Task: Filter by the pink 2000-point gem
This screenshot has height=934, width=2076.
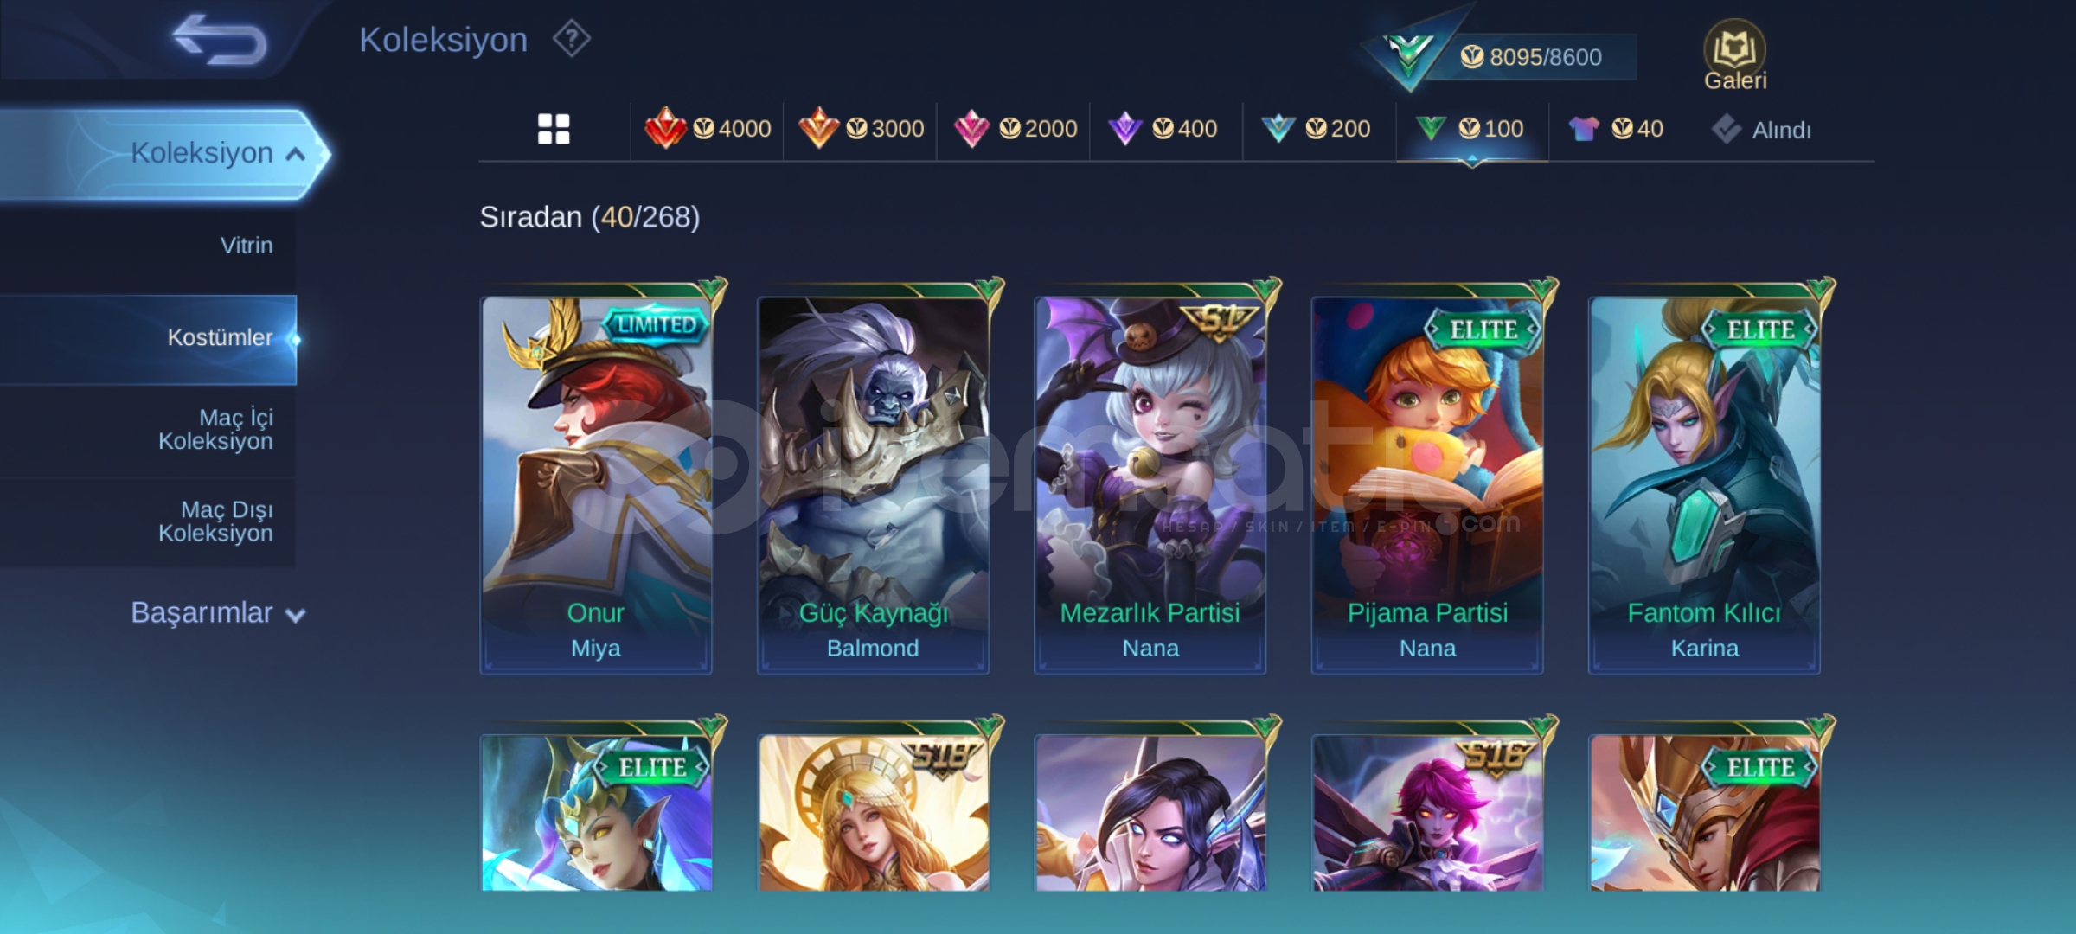Action: [1014, 129]
